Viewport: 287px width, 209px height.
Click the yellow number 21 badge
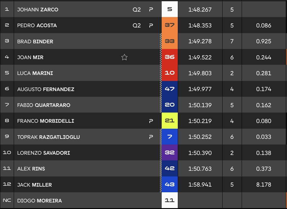point(169,121)
